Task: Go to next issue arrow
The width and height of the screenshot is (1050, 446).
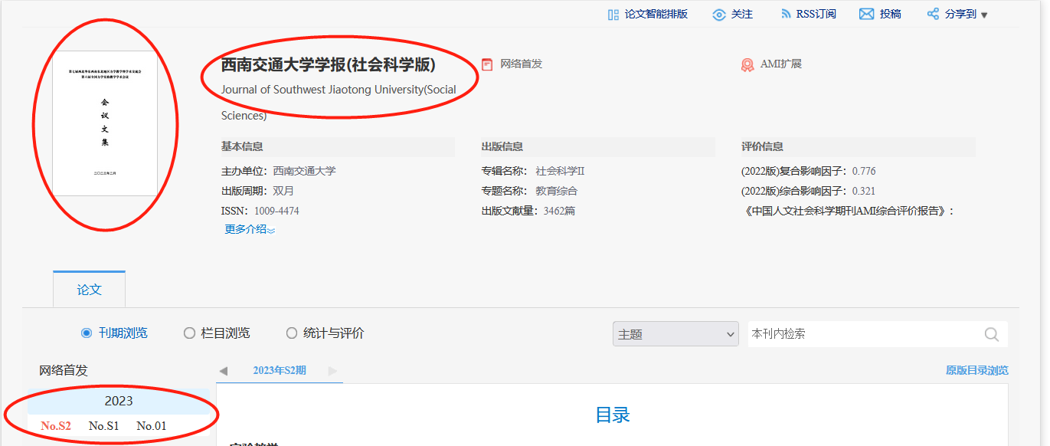Action: pyautogui.click(x=332, y=371)
